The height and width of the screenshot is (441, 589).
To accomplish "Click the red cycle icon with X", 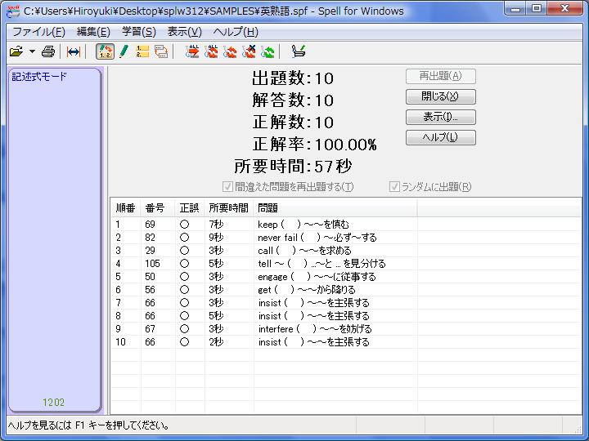I will 249,51.
